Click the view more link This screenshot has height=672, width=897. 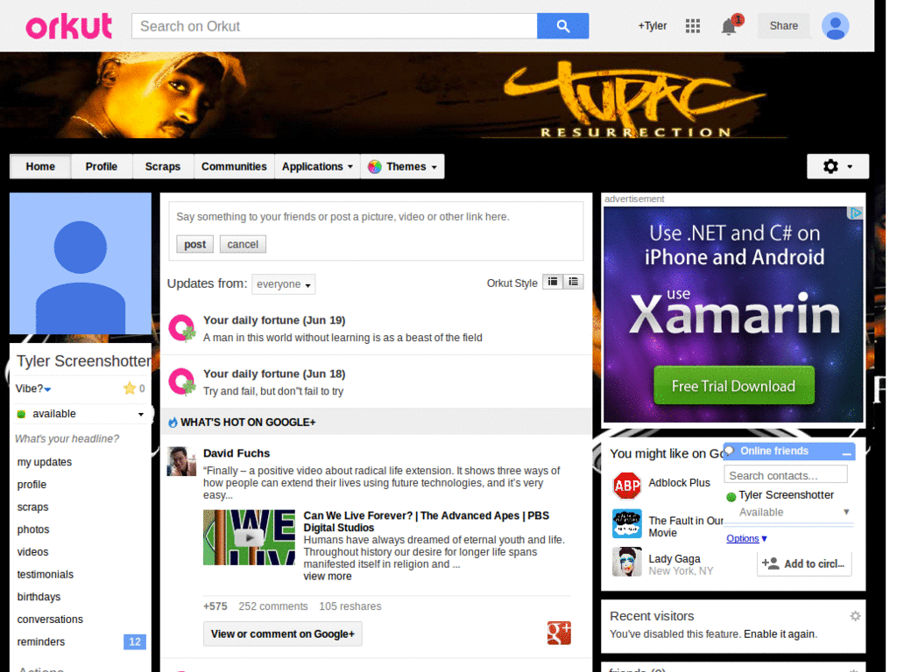(x=328, y=576)
